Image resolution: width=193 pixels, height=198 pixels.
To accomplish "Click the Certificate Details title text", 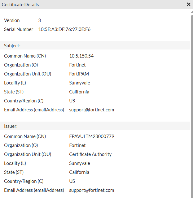I will (x=20, y=5).
